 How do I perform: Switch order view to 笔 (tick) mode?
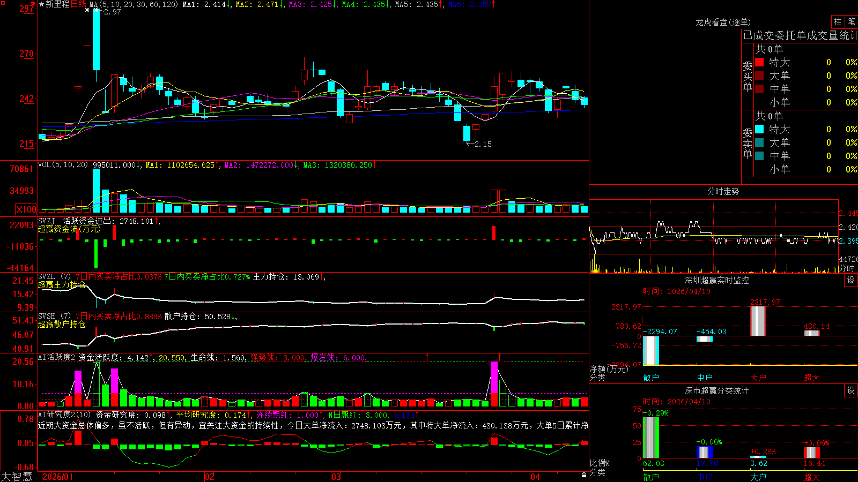click(x=851, y=21)
